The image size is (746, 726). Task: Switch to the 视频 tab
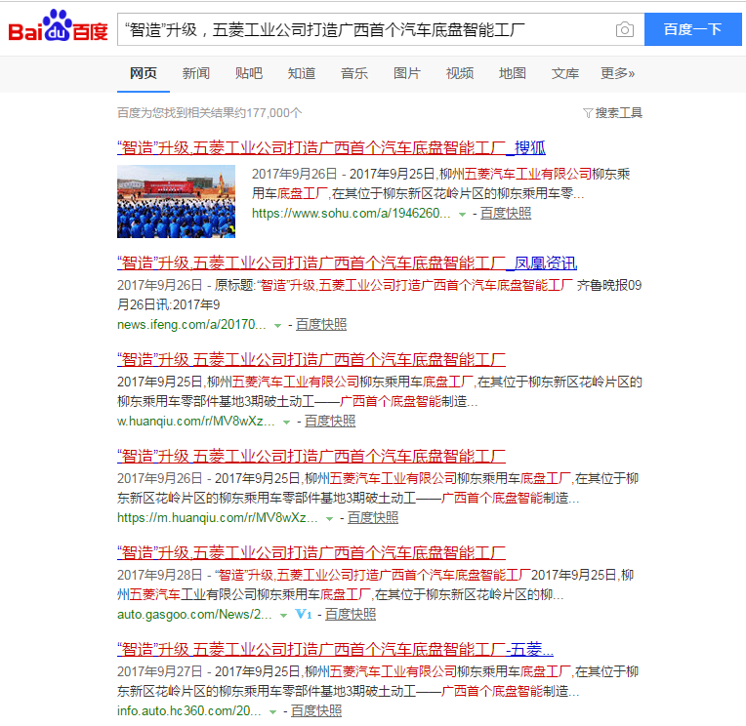click(x=460, y=73)
